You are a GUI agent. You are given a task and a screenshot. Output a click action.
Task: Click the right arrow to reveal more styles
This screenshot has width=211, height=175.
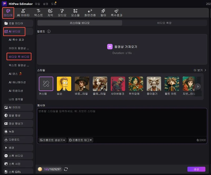pos(198,86)
